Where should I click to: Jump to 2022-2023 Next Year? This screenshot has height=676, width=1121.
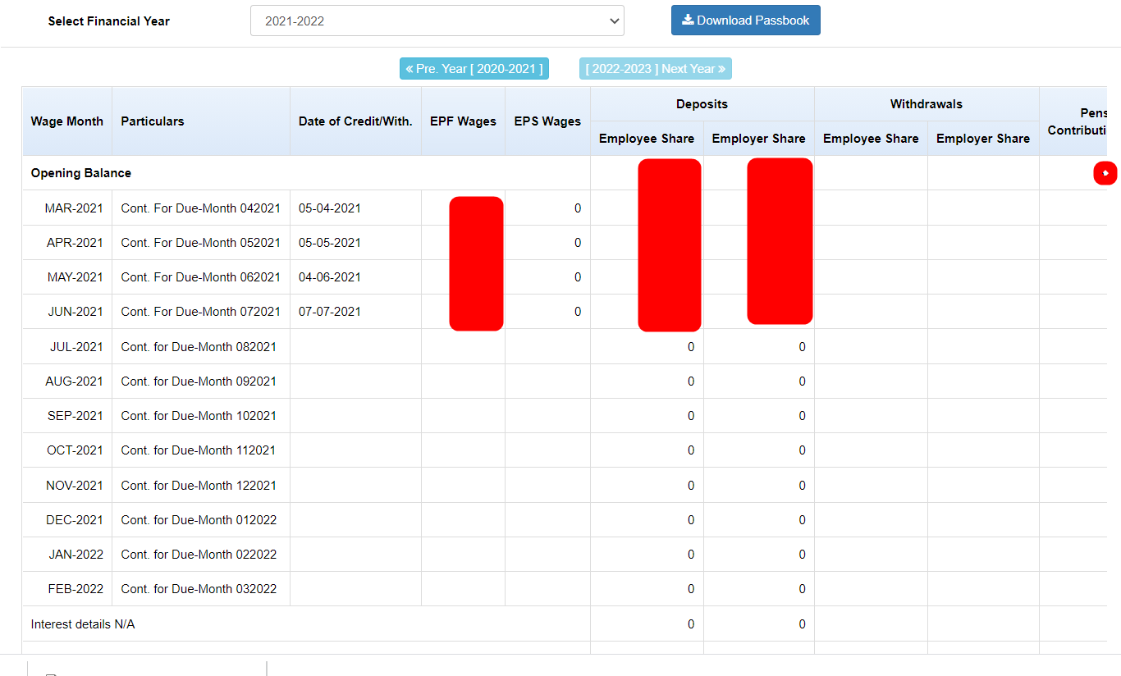pos(655,69)
